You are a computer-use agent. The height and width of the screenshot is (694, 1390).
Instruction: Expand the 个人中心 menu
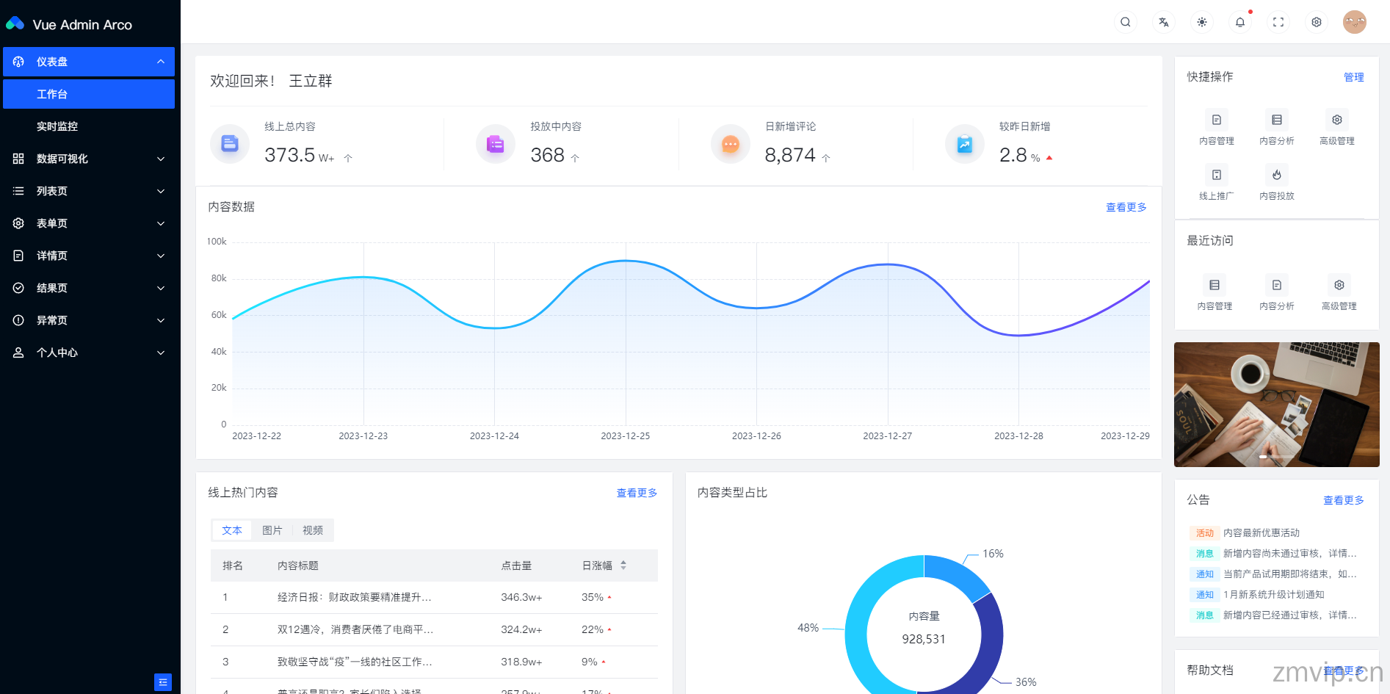pos(89,353)
